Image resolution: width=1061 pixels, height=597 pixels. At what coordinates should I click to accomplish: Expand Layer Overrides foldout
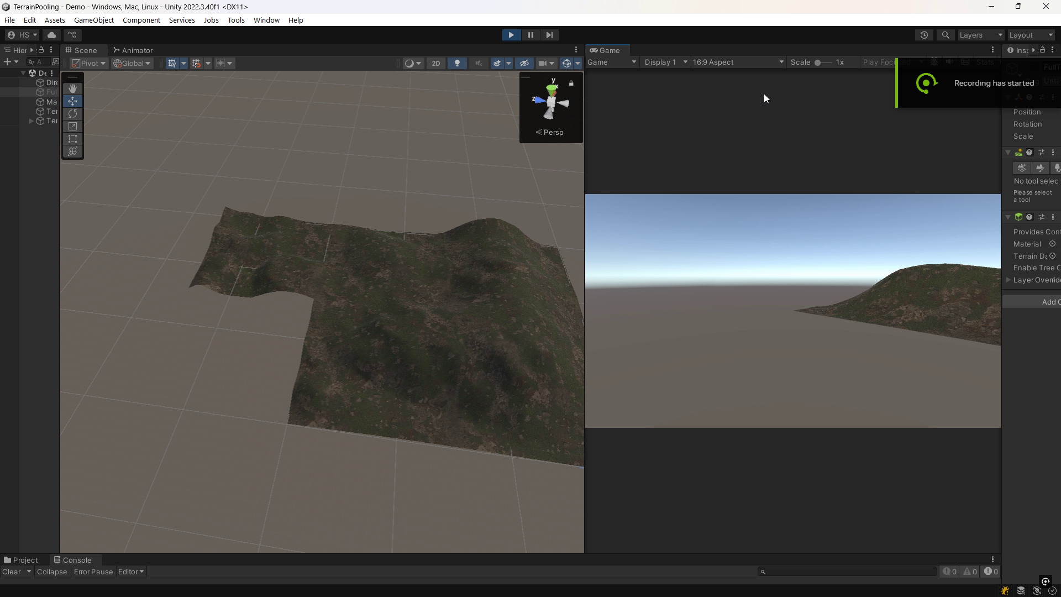point(1009,280)
